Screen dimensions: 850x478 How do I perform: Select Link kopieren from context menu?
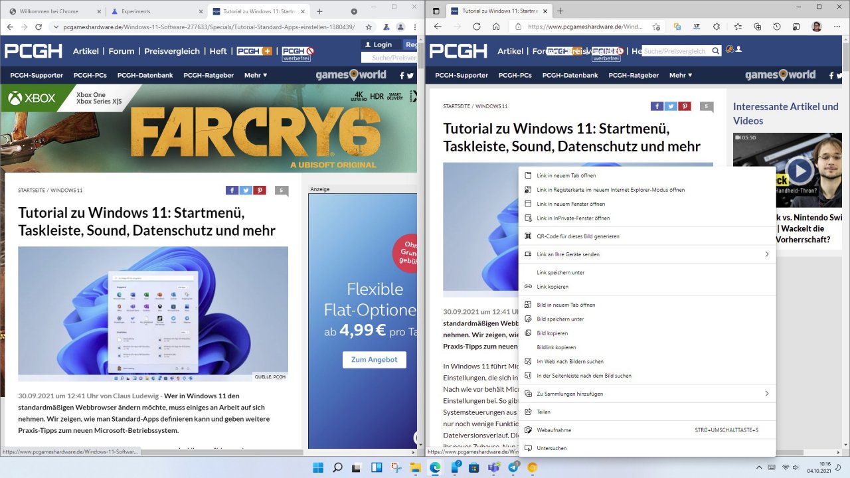[647, 287]
